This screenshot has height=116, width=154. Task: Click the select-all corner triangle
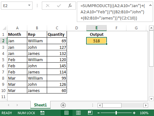[x=4, y=28]
